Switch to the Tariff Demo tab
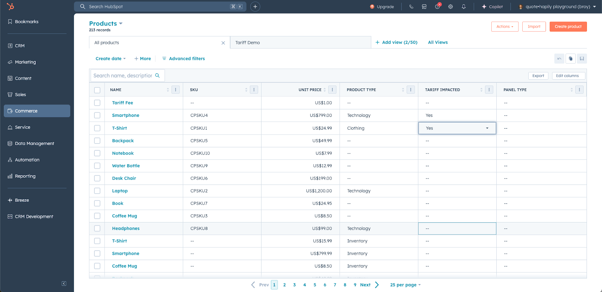602x292 pixels. 248,43
